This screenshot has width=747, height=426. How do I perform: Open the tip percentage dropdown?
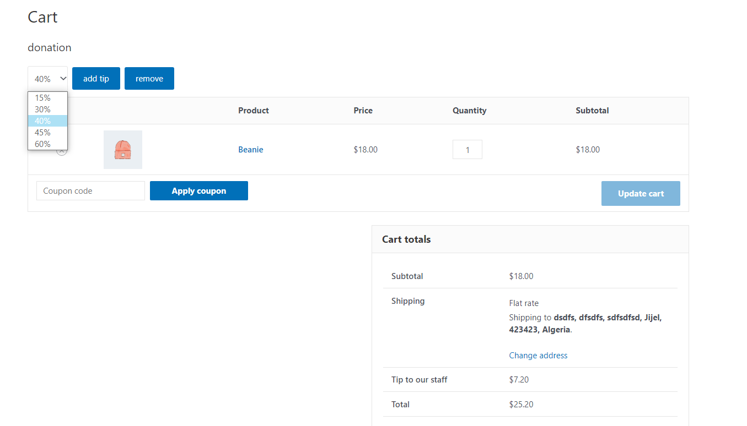[47, 78]
